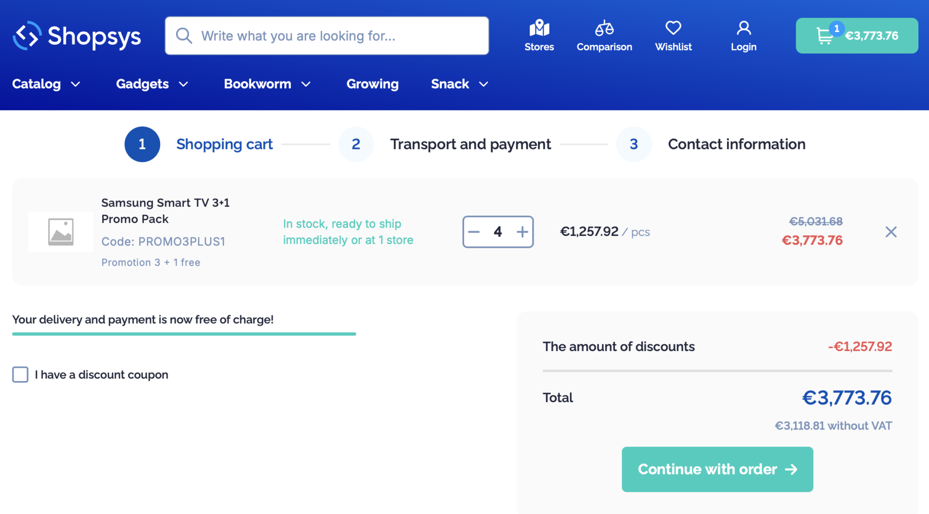The height and width of the screenshot is (514, 929).
Task: Click the Shopsys logo
Action: [77, 36]
